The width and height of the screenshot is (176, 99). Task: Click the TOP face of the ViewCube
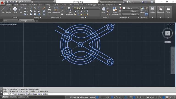coord(167,33)
